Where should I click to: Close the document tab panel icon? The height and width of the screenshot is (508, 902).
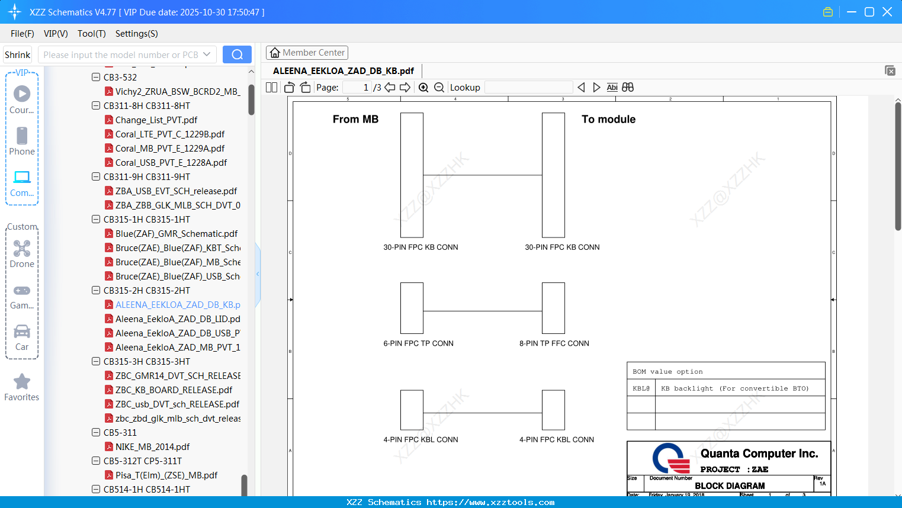[x=890, y=70]
